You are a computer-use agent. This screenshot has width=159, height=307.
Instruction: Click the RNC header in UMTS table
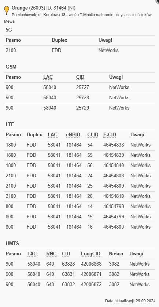tap(51, 254)
